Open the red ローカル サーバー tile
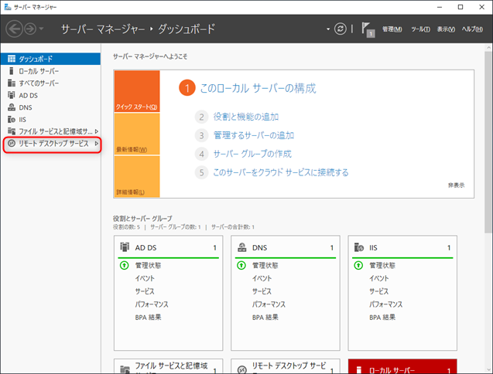This screenshot has height=374, width=493. tap(402, 366)
